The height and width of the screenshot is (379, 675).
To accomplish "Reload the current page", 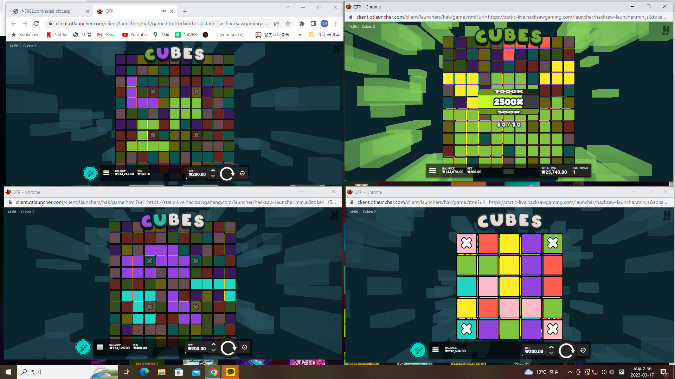I will click(x=36, y=24).
